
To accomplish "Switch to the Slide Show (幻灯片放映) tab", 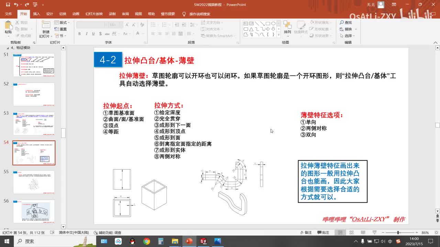I will pos(94,14).
